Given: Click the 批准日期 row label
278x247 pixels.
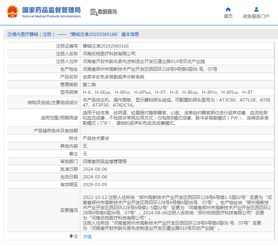Looking at the screenshot, I should coord(69,169).
